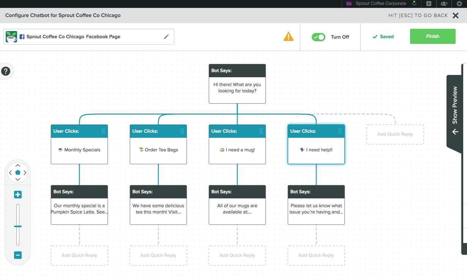Expand the Show Preview side panel
This screenshot has height=279, width=467.
point(455,112)
